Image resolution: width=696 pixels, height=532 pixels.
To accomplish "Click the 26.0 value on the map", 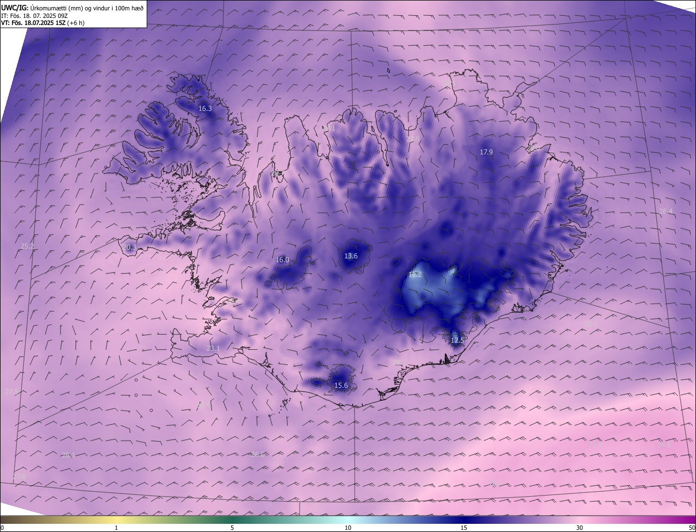I will [x=258, y=455].
